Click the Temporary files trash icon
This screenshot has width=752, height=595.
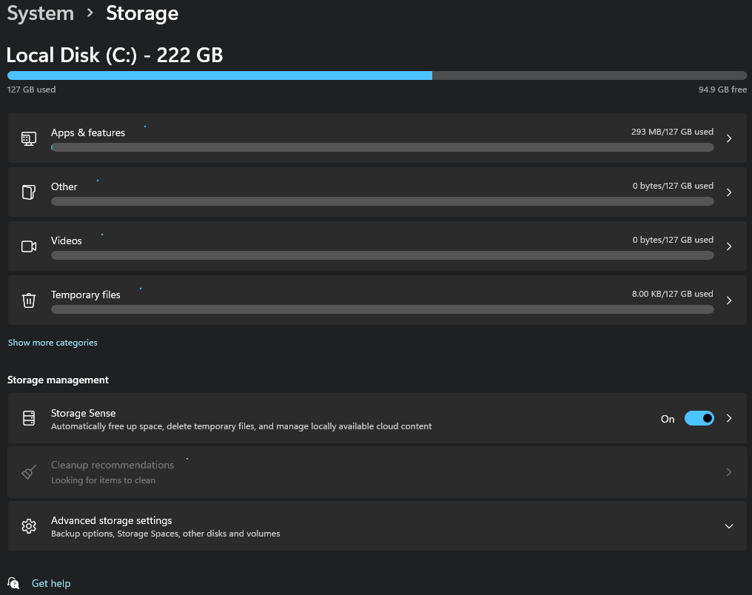pos(29,300)
